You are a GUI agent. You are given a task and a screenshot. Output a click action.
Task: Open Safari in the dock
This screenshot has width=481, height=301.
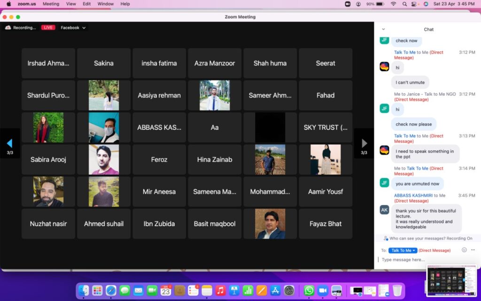click(x=111, y=291)
